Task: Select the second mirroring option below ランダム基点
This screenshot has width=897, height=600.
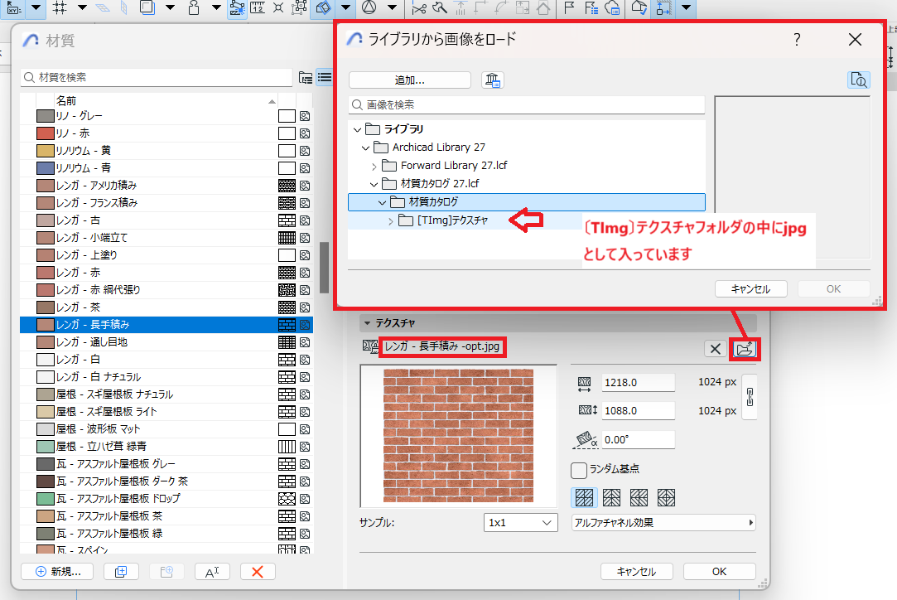Action: point(611,497)
